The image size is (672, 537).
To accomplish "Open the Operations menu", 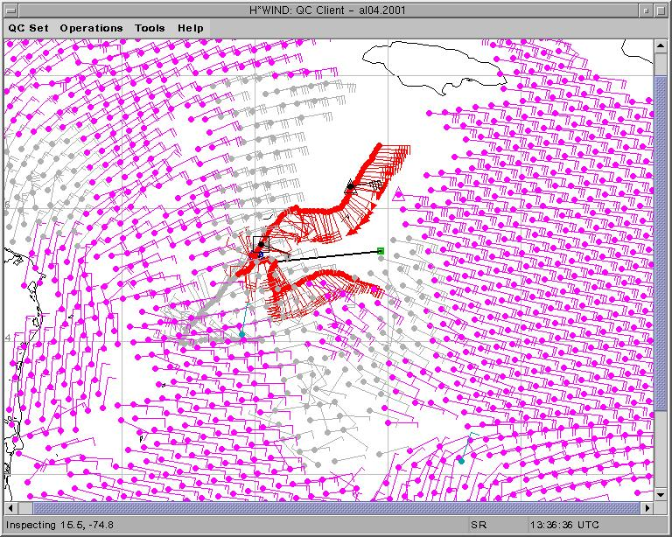I will tap(91, 28).
